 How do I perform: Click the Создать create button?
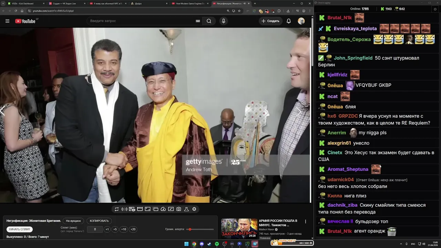click(x=270, y=21)
